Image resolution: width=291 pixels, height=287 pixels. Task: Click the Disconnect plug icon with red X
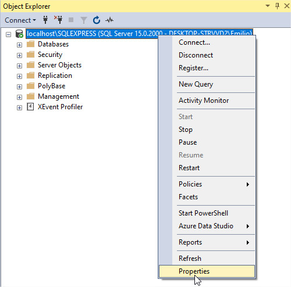[58, 20]
